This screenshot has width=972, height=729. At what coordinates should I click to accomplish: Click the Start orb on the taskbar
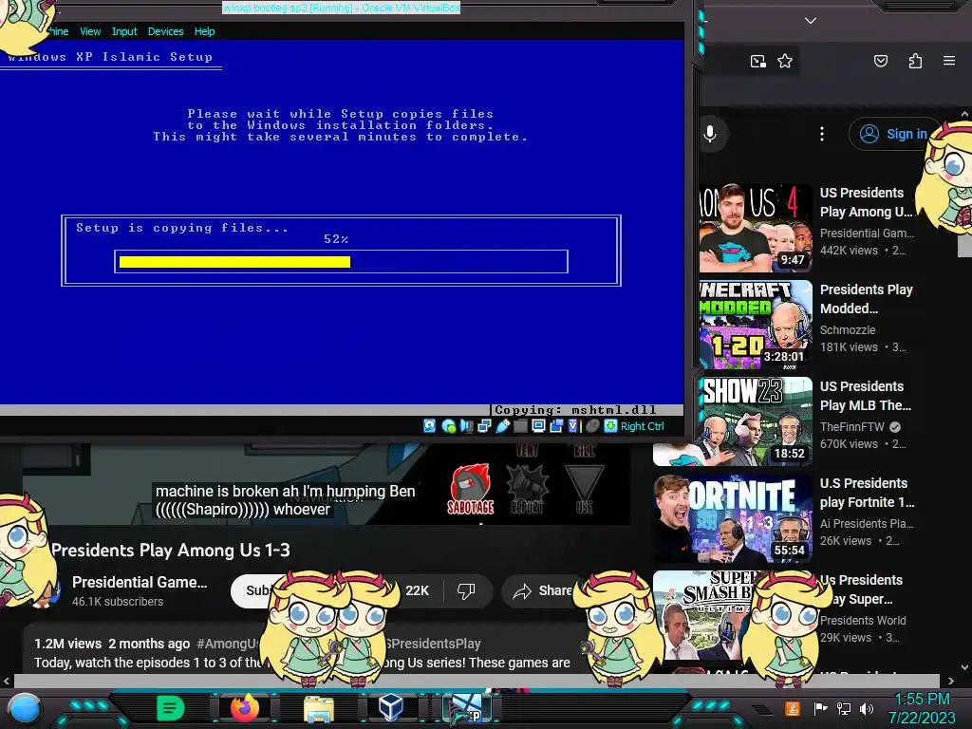25,708
